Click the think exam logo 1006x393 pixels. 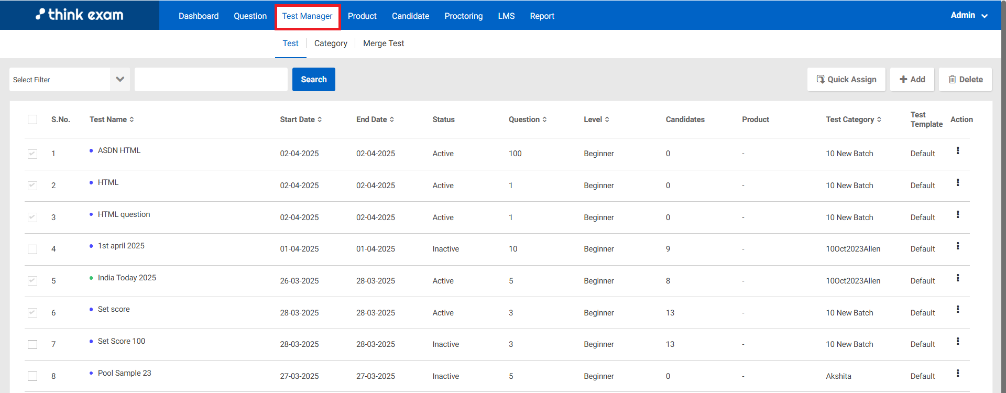point(80,15)
